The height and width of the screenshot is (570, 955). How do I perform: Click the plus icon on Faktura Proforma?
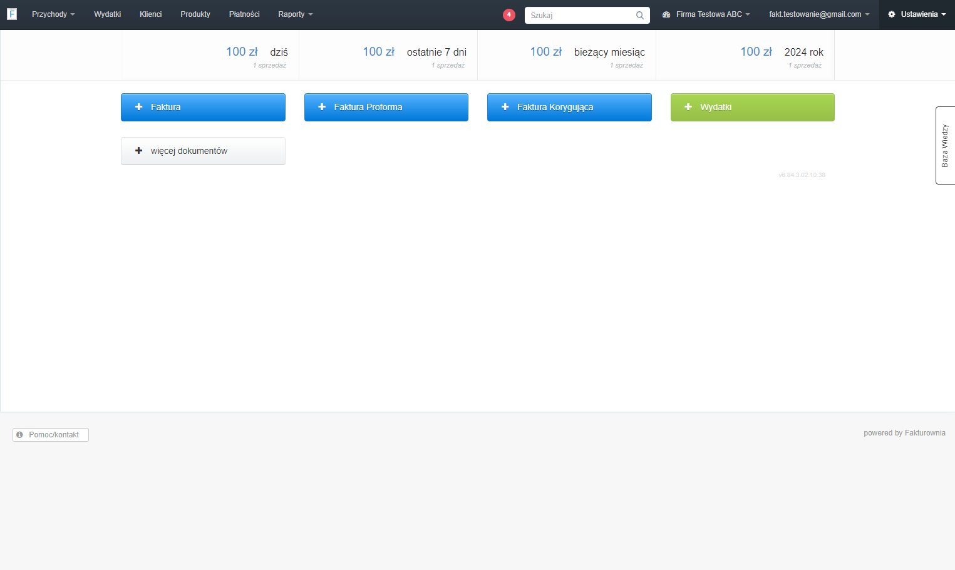click(x=322, y=107)
